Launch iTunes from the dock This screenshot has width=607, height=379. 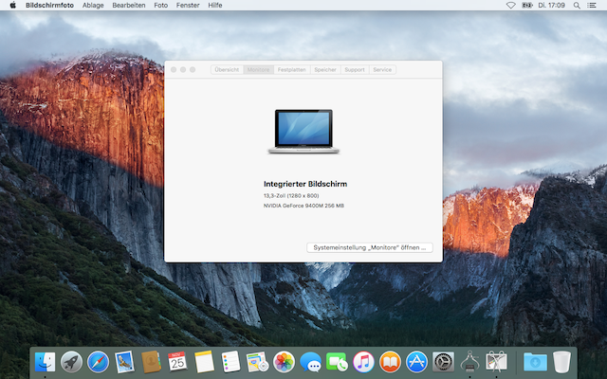click(363, 361)
